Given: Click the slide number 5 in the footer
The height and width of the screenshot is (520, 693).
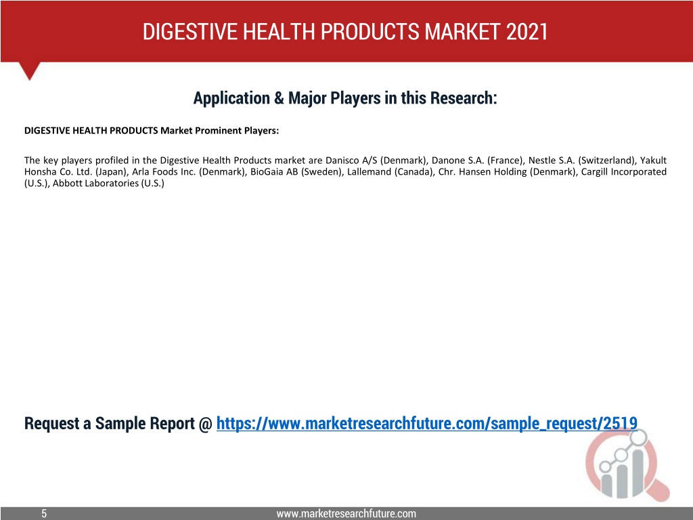Looking at the screenshot, I should point(44,513).
